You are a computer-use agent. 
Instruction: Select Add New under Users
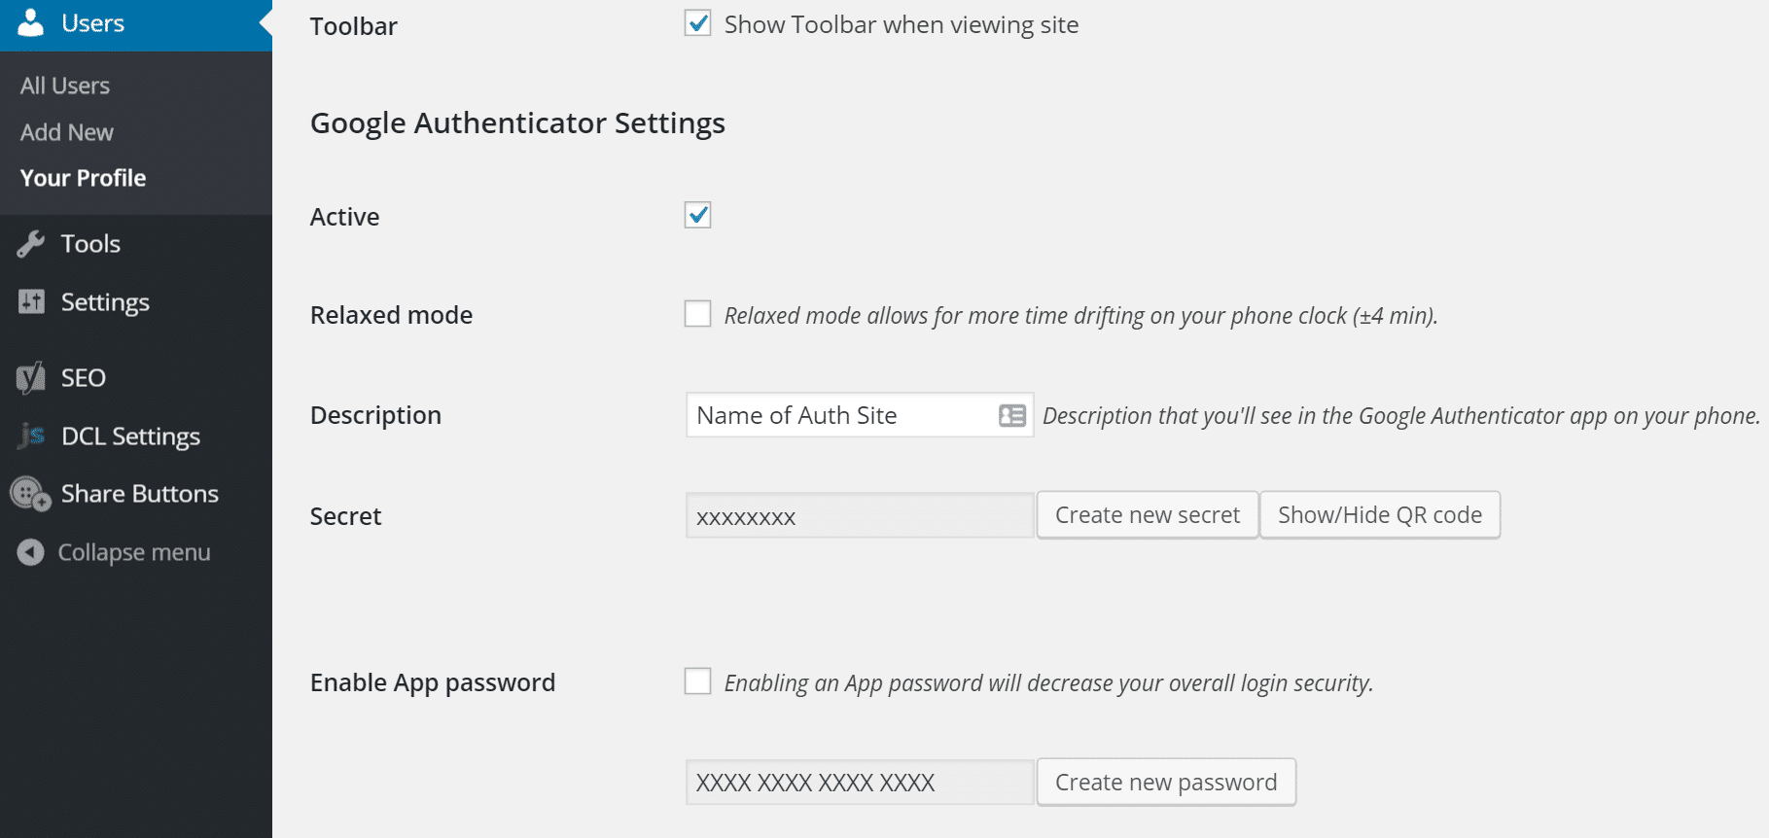[65, 131]
